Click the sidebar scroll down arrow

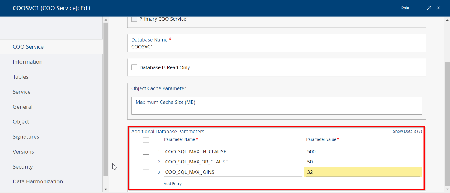(106, 189)
